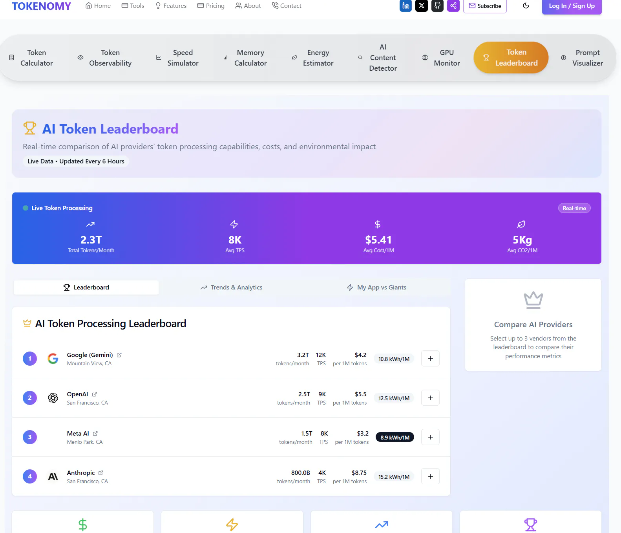Viewport: 621px width, 533px height.
Task: Select the Speed Simulator tool tab
Action: coord(177,58)
